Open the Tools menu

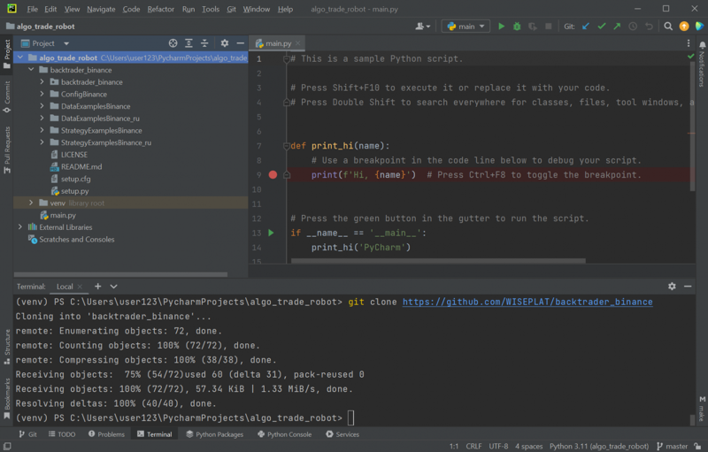coord(211,9)
